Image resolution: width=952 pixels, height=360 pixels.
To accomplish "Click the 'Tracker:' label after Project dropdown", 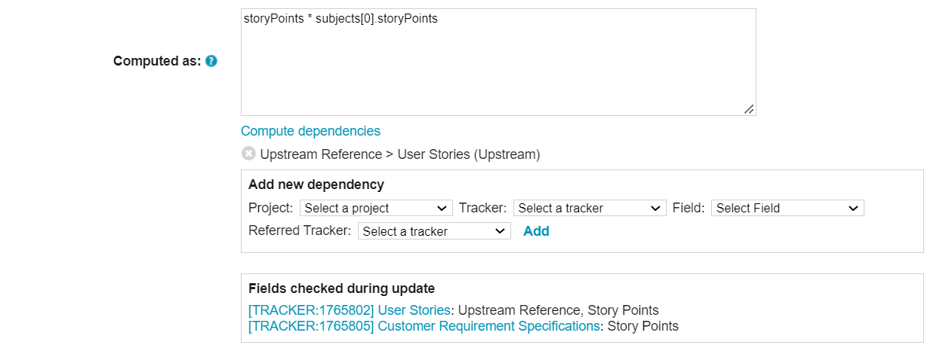I will 482,208.
